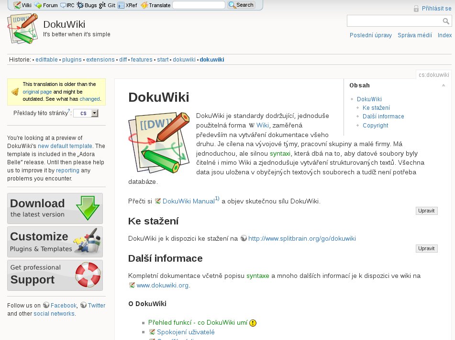Go to extensions in history breadcrumbs

coord(100,60)
